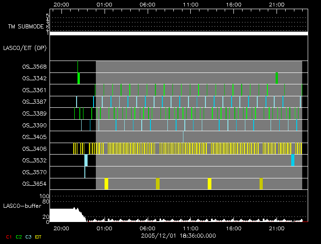Click leftmost cyan block in OS_3532 row
321x244 pixels.
coord(86,160)
